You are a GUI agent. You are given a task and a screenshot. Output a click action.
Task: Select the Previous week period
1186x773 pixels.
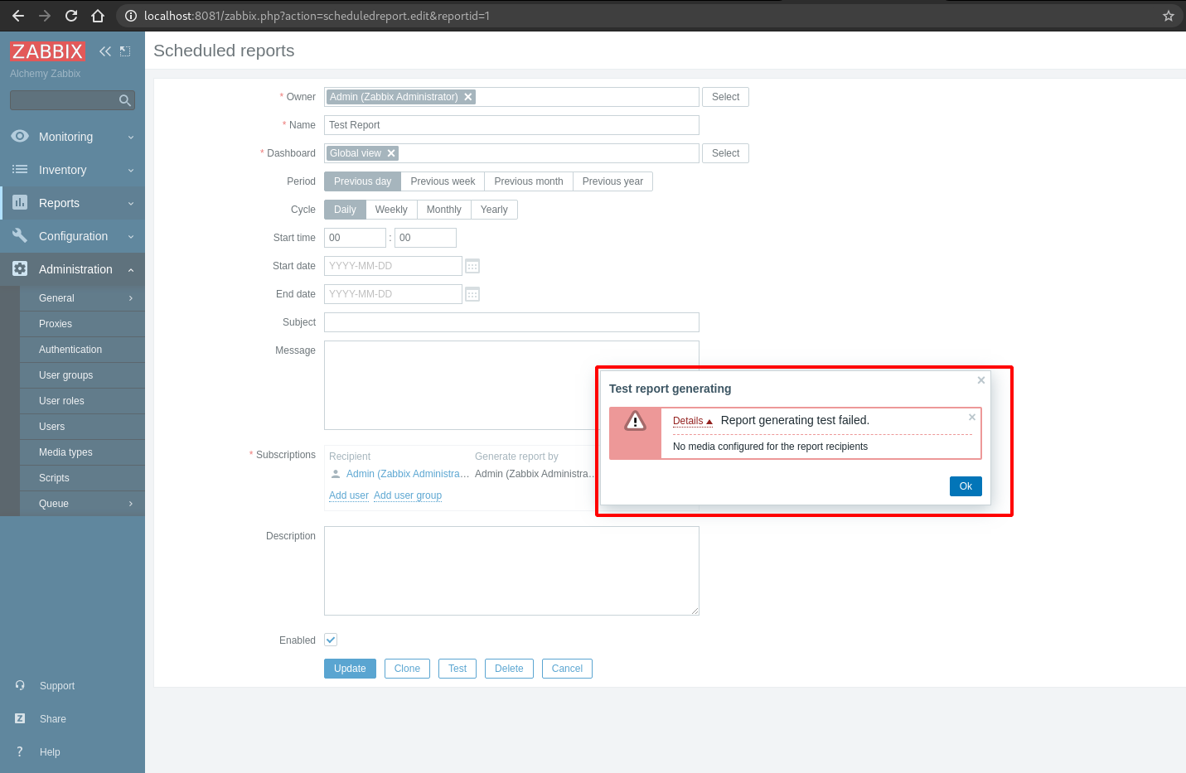[x=442, y=181]
